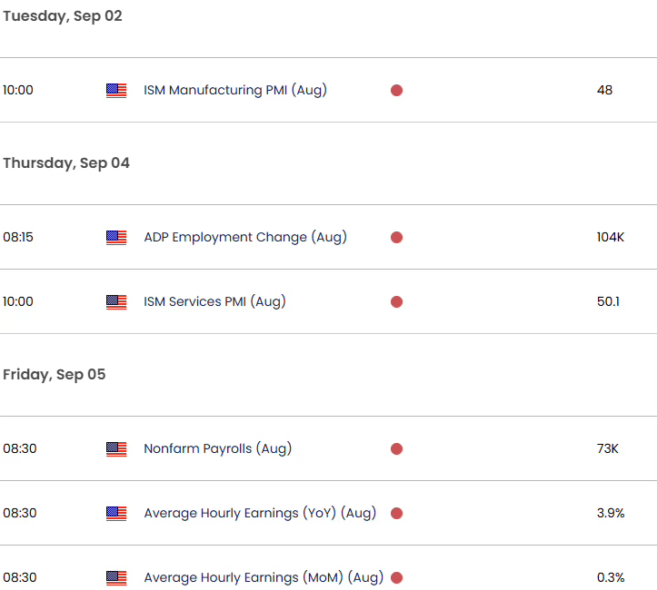Click the red impact dot for ISM Manufacturing PMI
The height and width of the screenshot is (590, 657).
(x=397, y=91)
